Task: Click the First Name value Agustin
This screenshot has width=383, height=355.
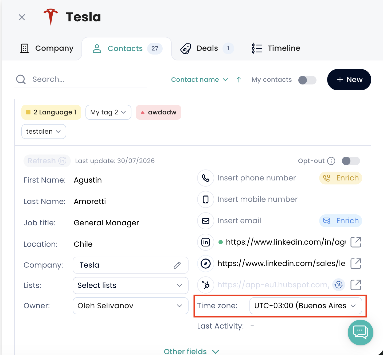Action: [x=88, y=180]
